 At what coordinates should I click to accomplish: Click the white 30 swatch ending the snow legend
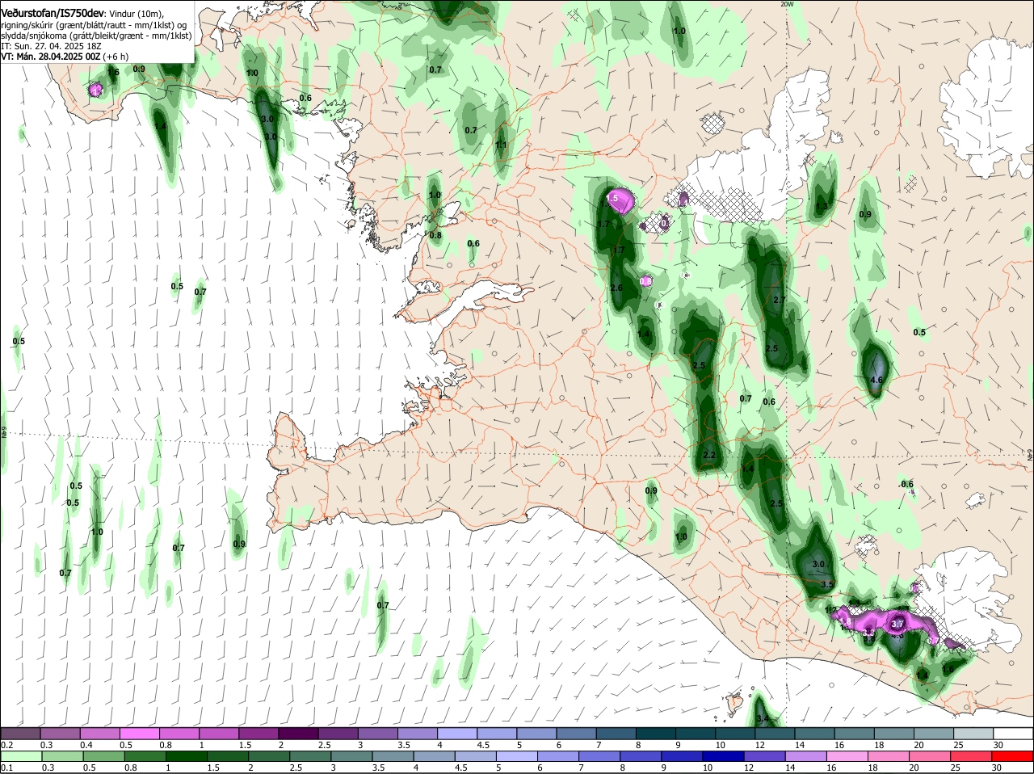pyautogui.click(x=1013, y=734)
